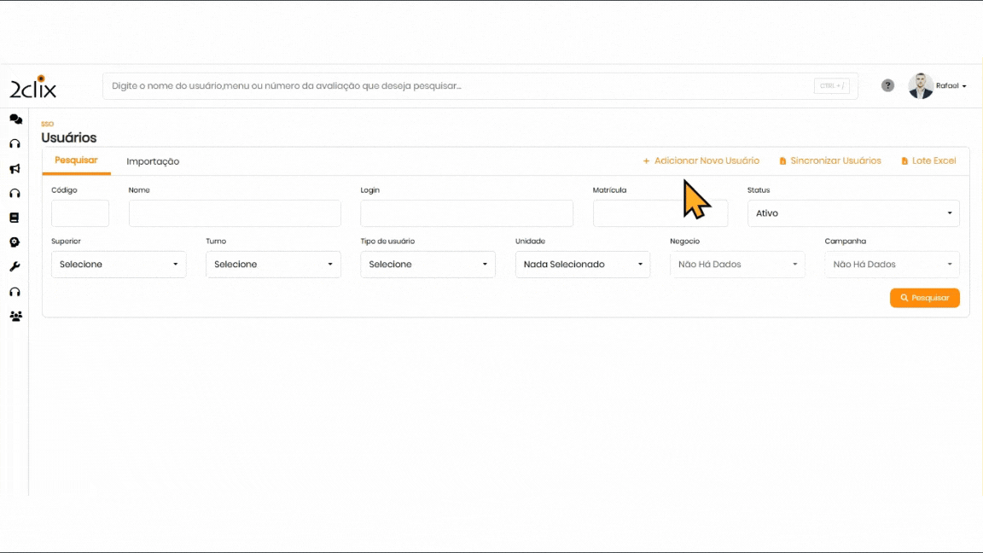Viewport: 983px width, 553px height.
Task: Click Adicionar Novo Usuário
Action: [x=701, y=160]
